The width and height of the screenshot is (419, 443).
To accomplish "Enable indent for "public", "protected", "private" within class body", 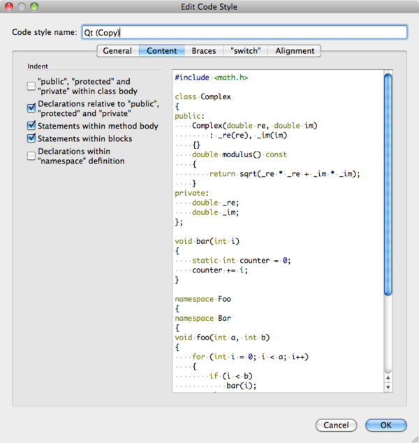I will (x=31, y=86).
